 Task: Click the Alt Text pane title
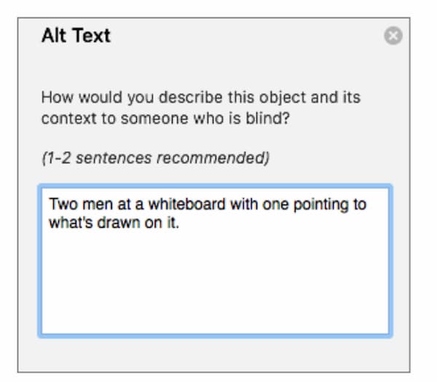point(76,36)
